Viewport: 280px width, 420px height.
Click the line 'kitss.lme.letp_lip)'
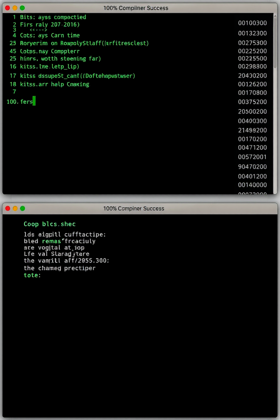point(50,66)
